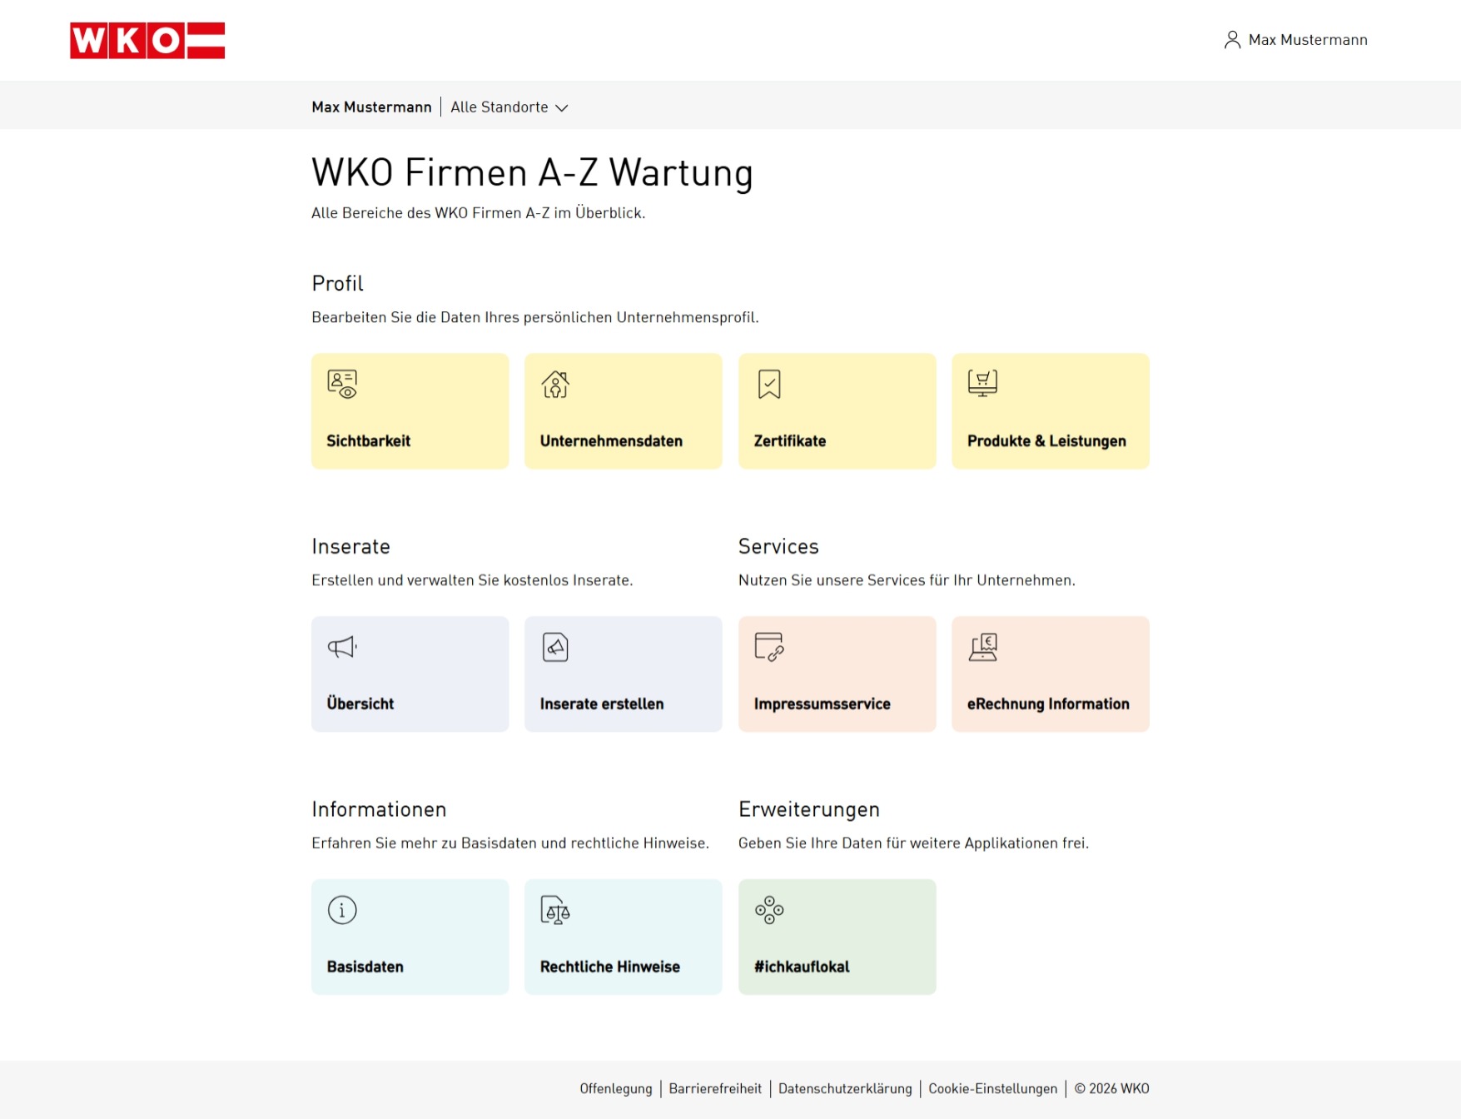
Task: Click the user profile icon top right
Action: click(x=1231, y=39)
